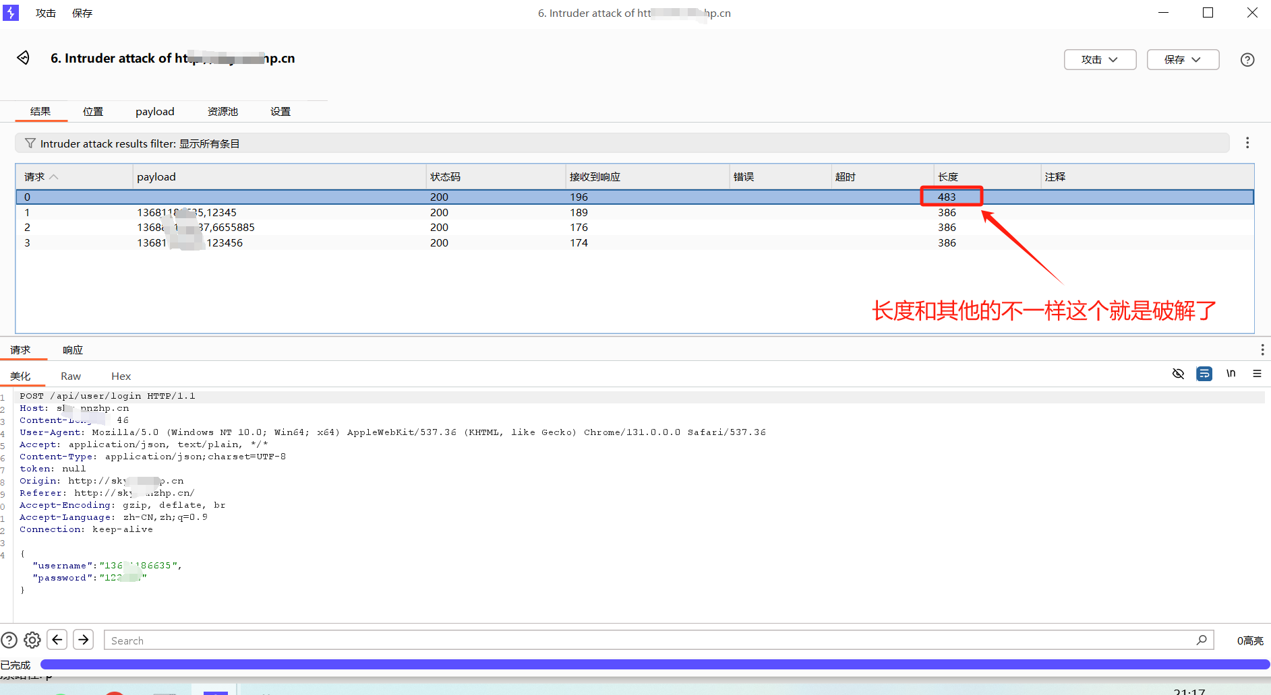This screenshot has width=1271, height=695.
Task: Toggle the line wrap icon
Action: pos(1204,373)
